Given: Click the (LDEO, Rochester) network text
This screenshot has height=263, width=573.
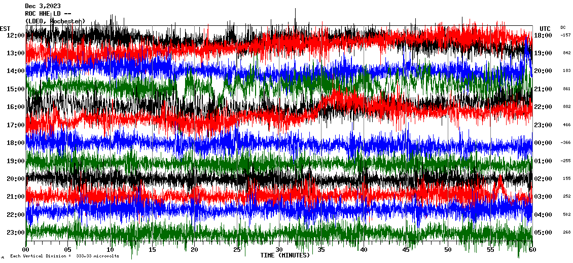Looking at the screenshot, I should coord(55,21).
